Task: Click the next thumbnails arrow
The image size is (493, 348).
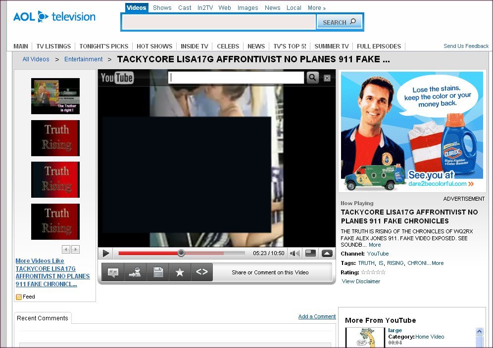Action: point(75,249)
